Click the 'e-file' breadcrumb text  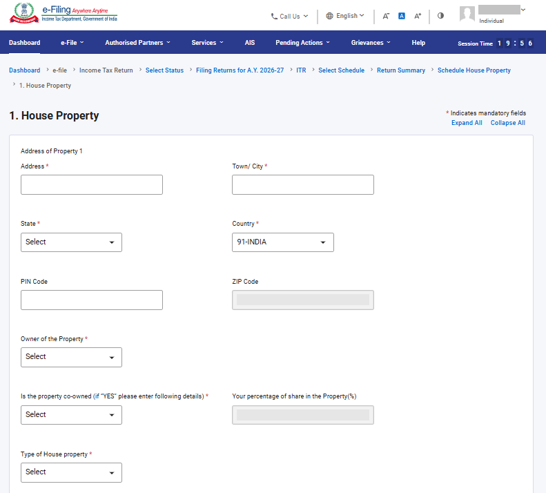(59, 70)
